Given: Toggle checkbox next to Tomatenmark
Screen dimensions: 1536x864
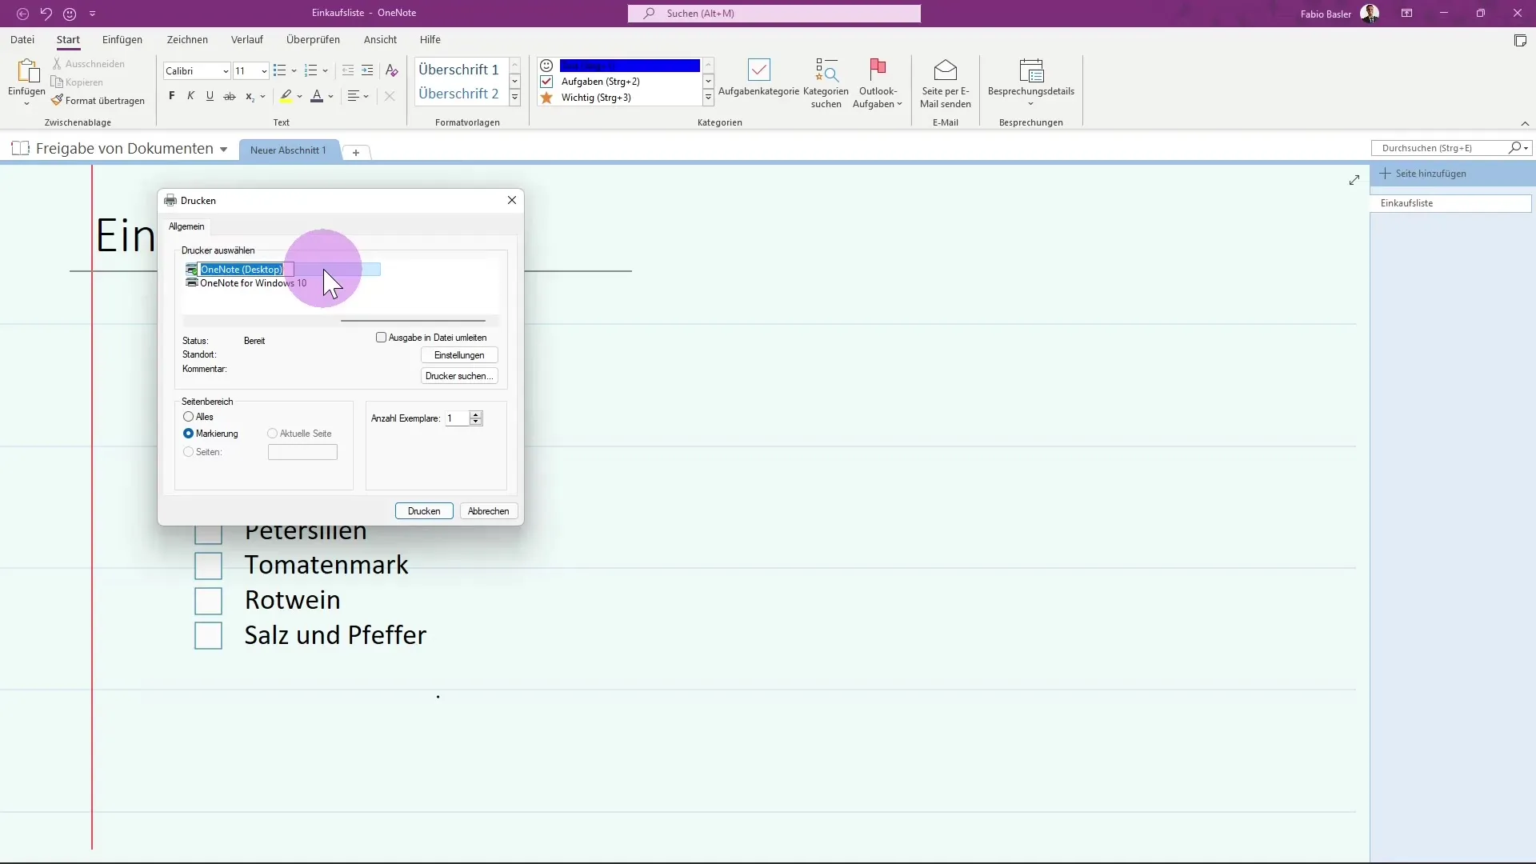Looking at the screenshot, I should click(208, 566).
